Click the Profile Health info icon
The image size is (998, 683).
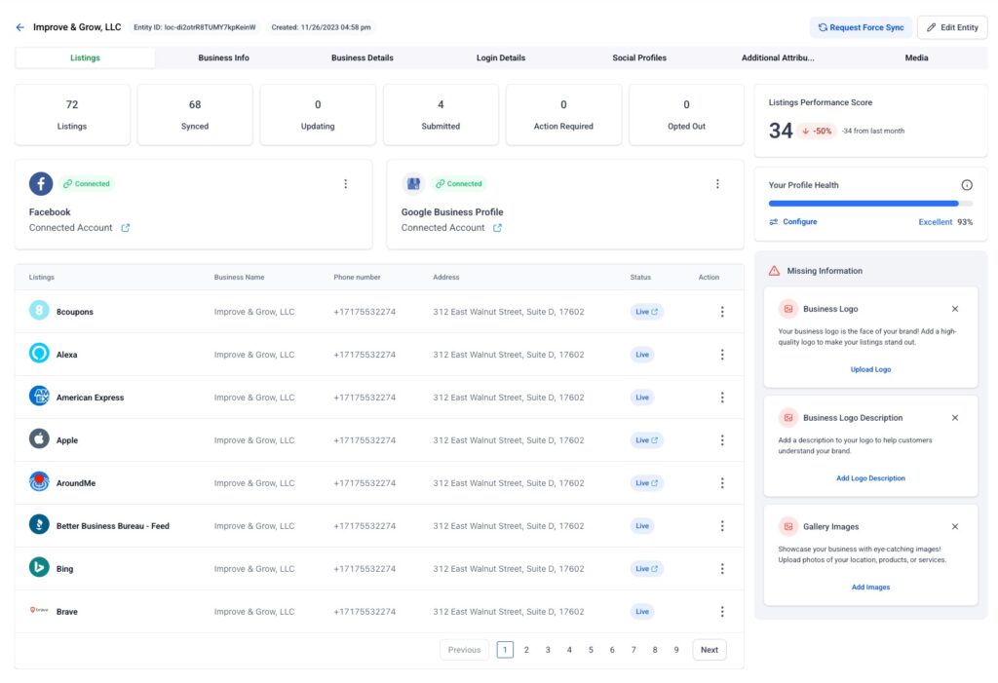[x=967, y=185]
